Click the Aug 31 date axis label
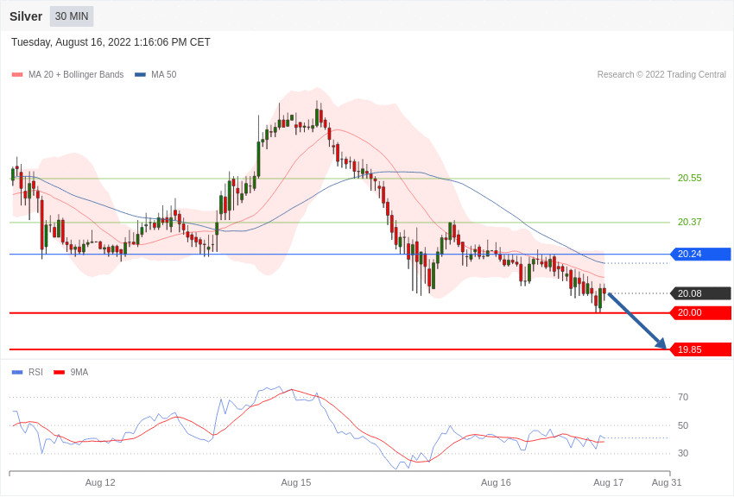 point(667,482)
